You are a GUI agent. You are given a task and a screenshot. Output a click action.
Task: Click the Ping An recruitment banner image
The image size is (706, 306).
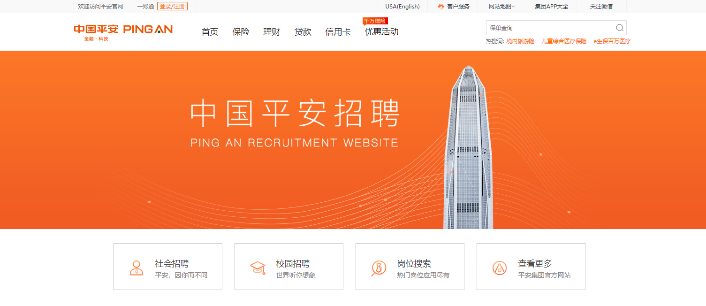click(353, 140)
